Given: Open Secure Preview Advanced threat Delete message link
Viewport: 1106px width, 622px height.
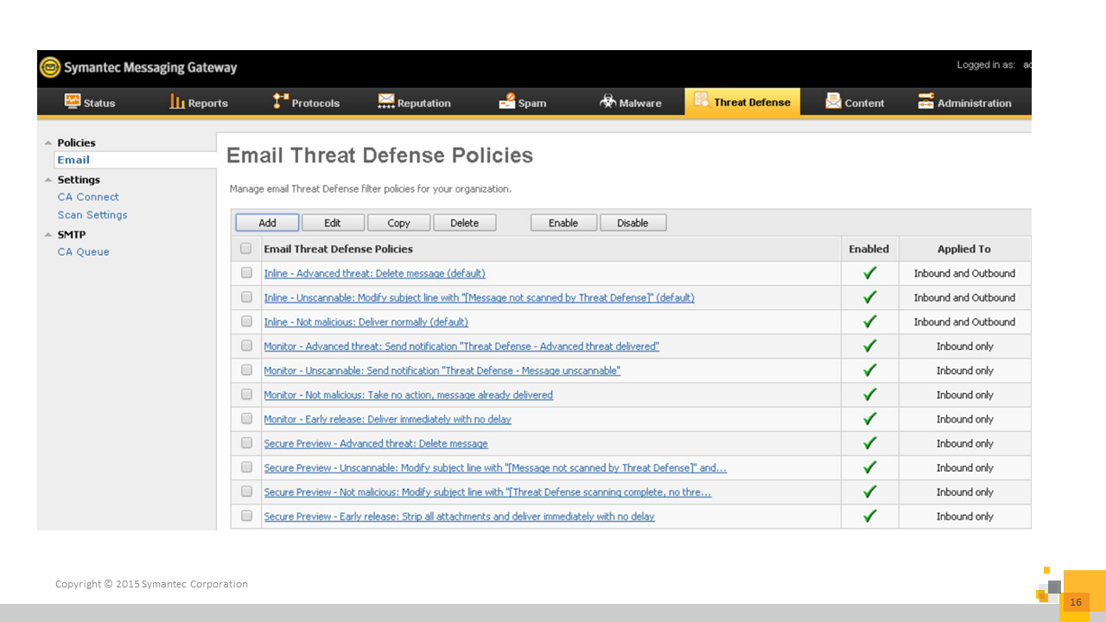Looking at the screenshot, I should coord(376,443).
